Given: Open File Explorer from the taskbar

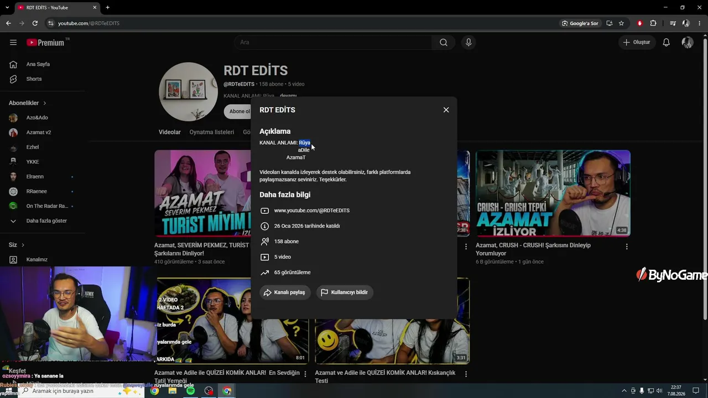Looking at the screenshot, I should tap(173, 391).
